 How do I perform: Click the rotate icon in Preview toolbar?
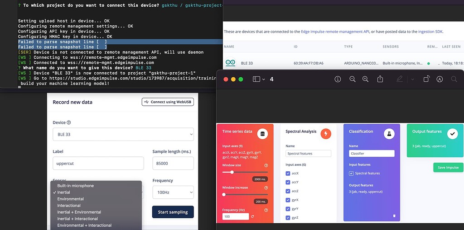[x=427, y=79]
